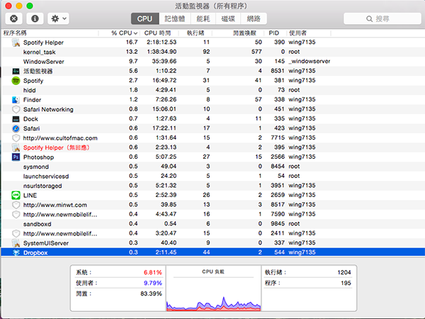Image resolution: width=425 pixels, height=319 pixels.
Task: Click the 程序 total 195 value
Action: coord(346,283)
